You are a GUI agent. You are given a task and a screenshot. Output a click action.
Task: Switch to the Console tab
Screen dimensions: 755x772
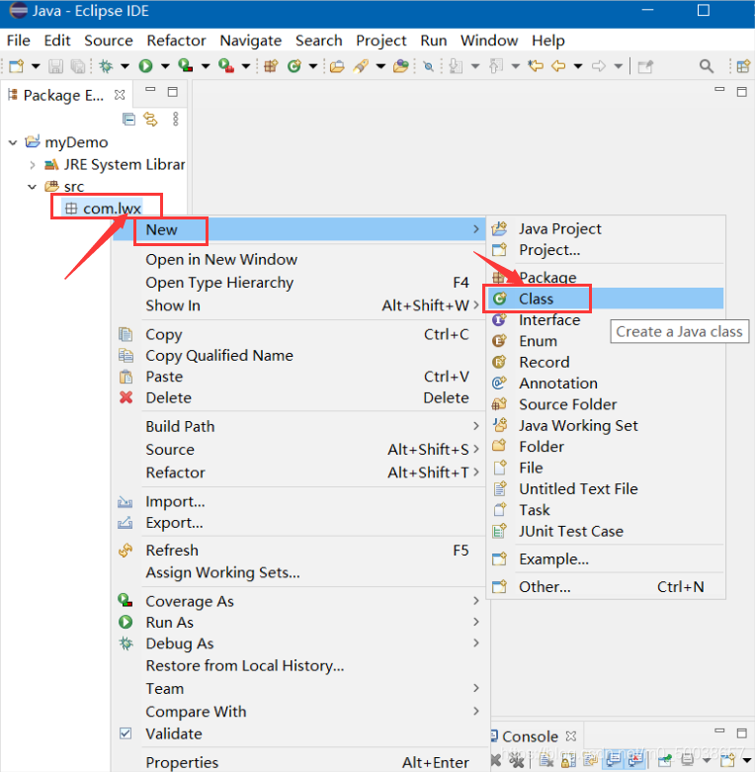tap(530, 736)
